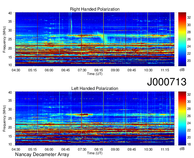Screen dimensions: 194x158
Task: Click 'Frequency (MHz)' axis label of right-handed plot
Action: 4,39
